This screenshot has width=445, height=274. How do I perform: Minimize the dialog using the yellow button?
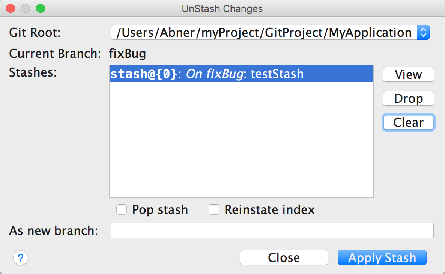[26, 8]
